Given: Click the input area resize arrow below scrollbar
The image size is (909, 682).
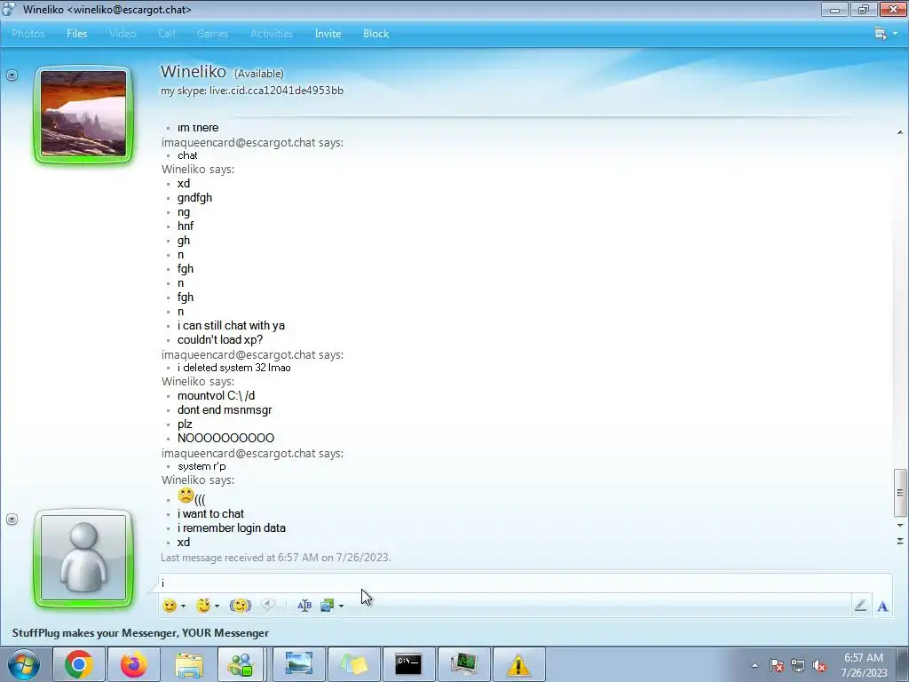Looking at the screenshot, I should click(x=900, y=541).
